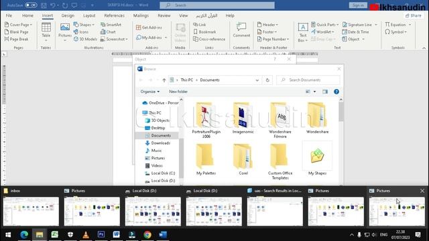
Task: Open the My Add-ins dropdown
Action: click(166, 37)
